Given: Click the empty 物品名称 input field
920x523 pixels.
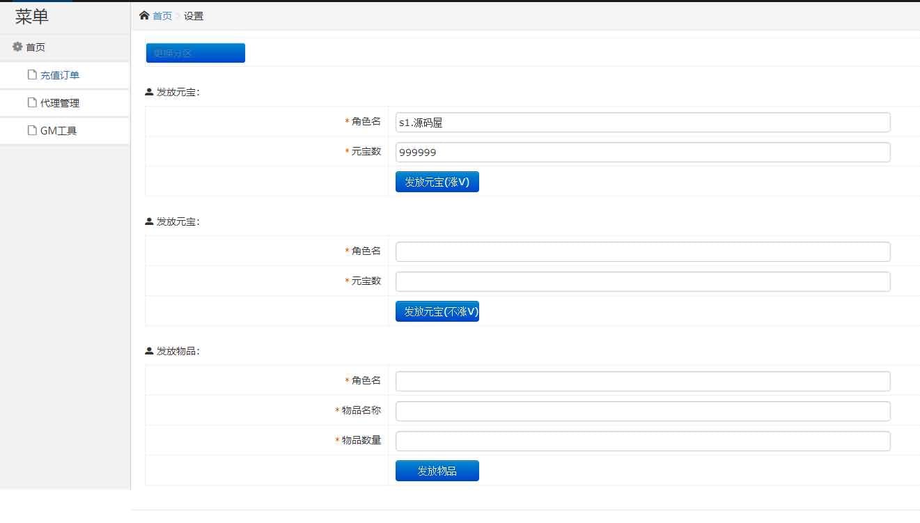Looking at the screenshot, I should pos(641,411).
